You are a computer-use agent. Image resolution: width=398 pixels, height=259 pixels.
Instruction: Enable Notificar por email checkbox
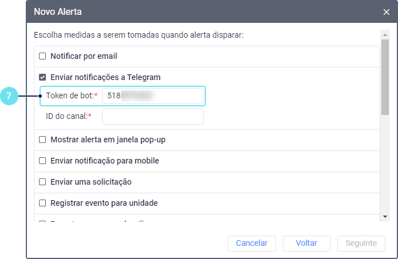[42, 56]
